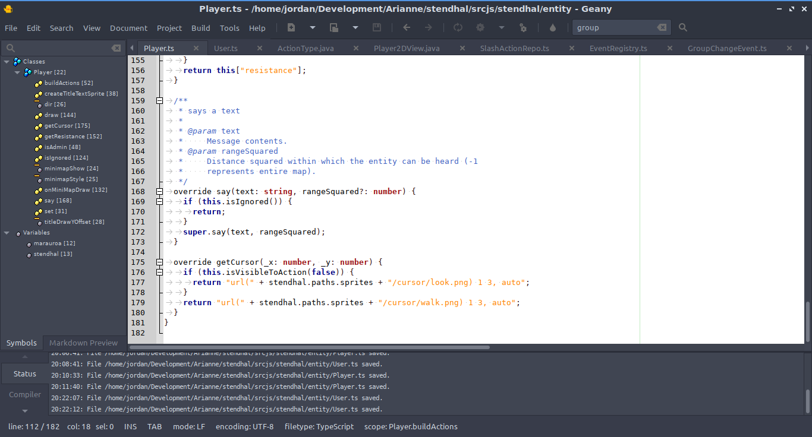Switch to the EventRegistry.ts tab

point(618,48)
